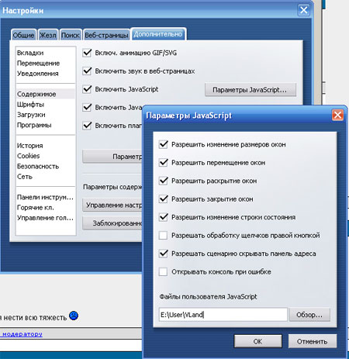Viewport: 349px width, 359px height.
Task: Toggle the Включить Java checkbox
Action: [87, 107]
